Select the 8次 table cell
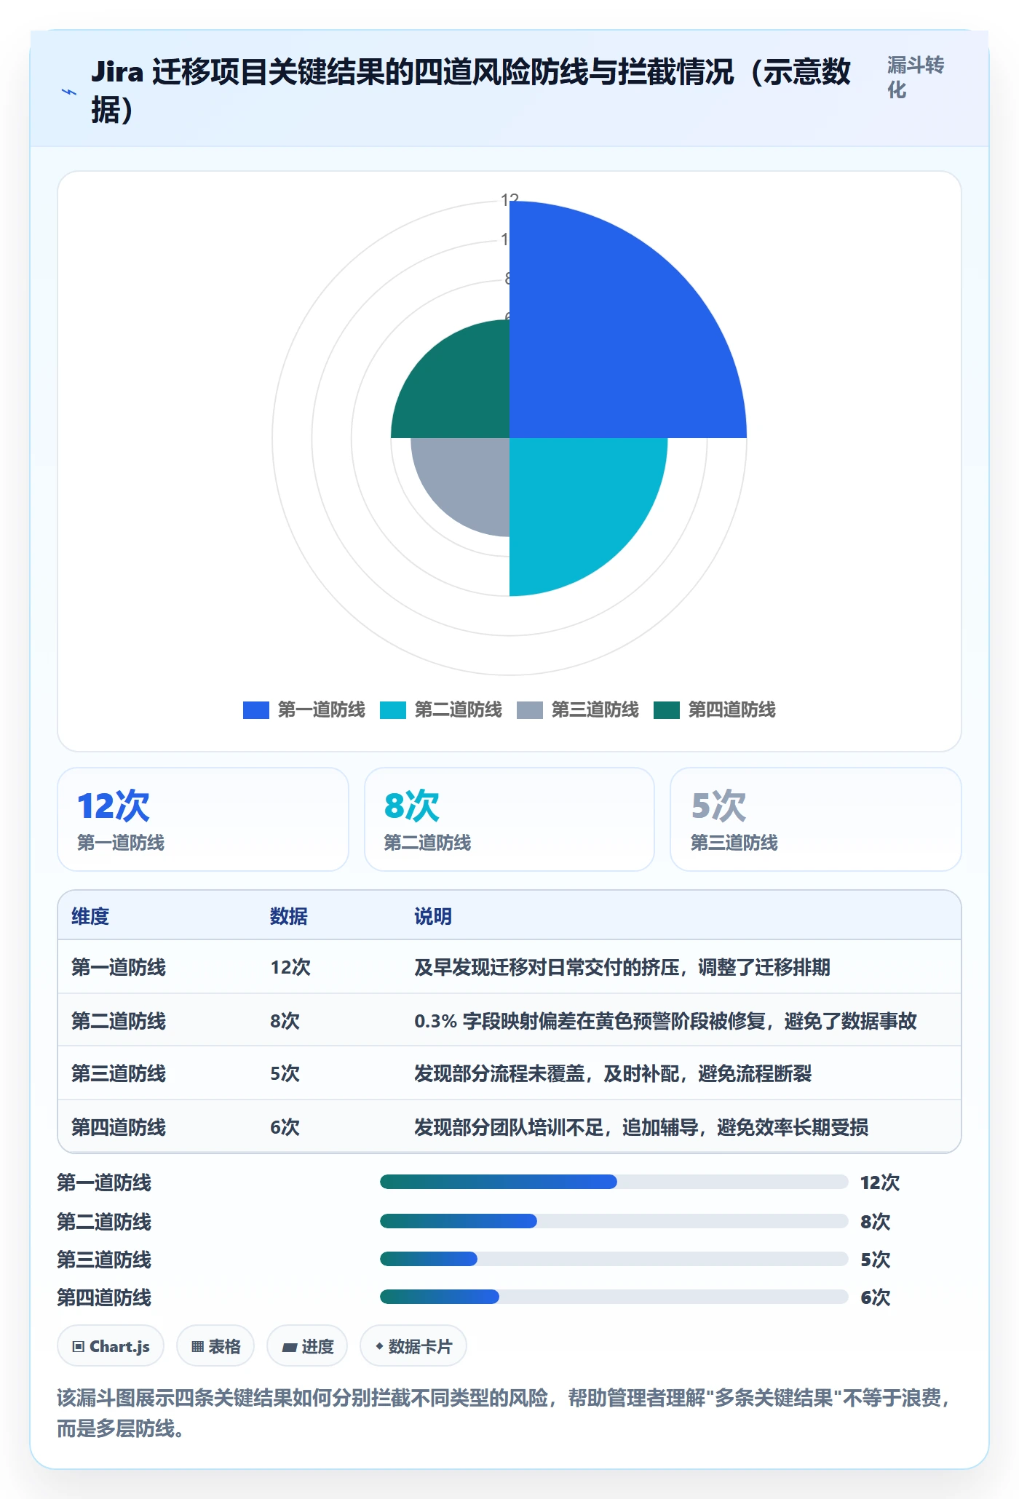 pyautogui.click(x=285, y=1021)
